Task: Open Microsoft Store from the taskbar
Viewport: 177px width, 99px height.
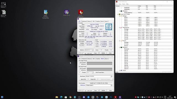Action: 66,97
